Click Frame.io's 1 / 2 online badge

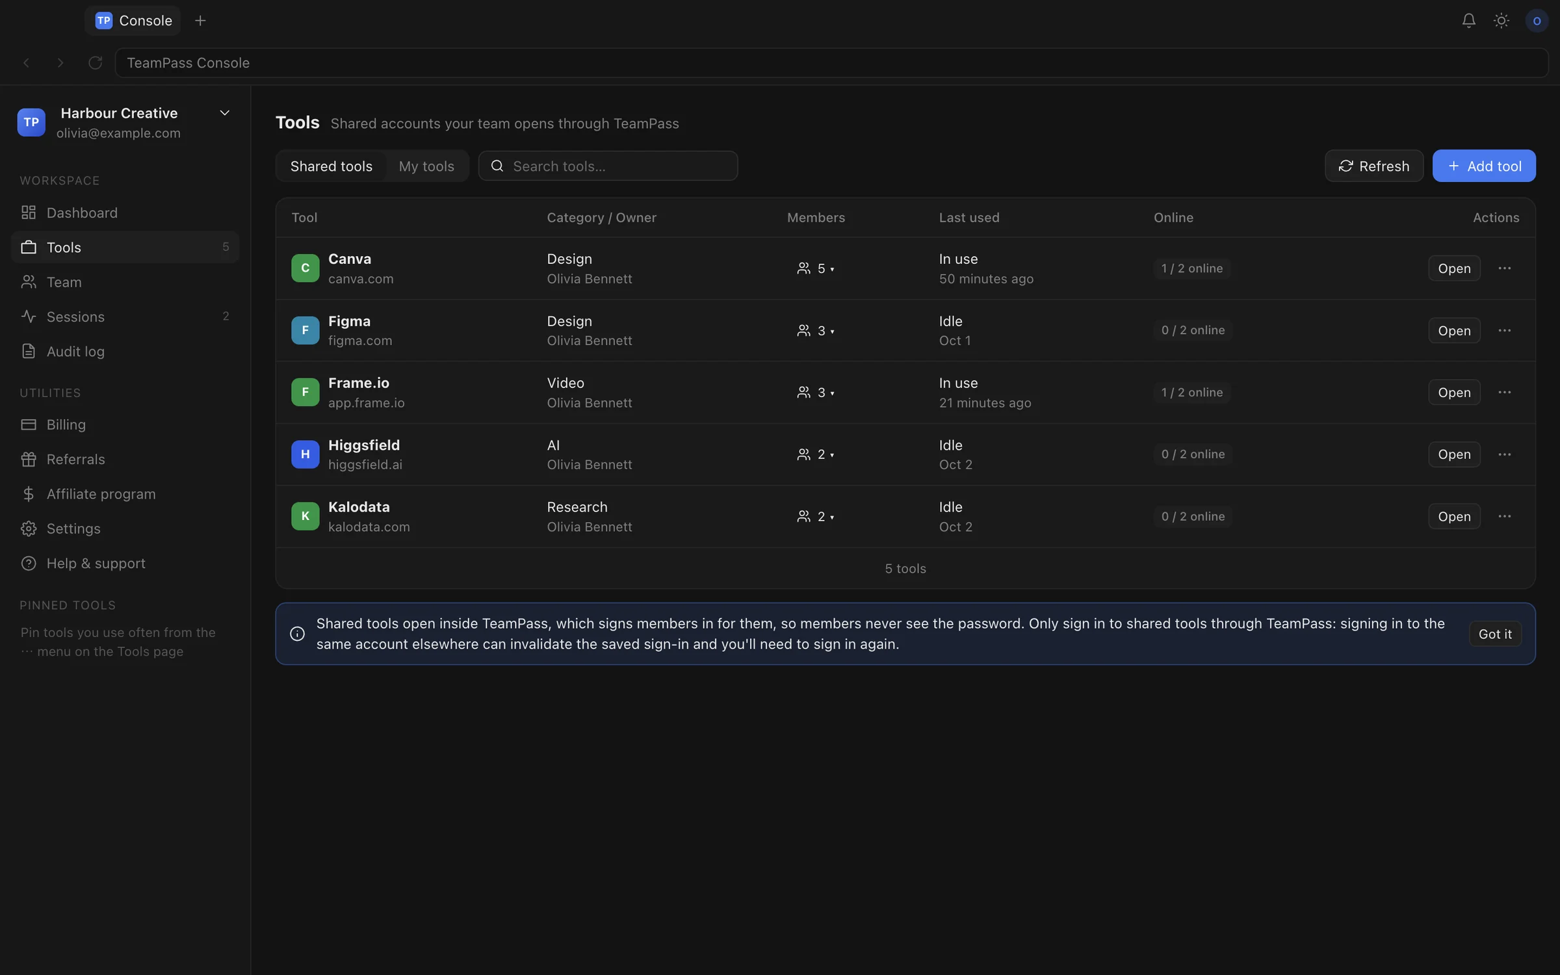click(1192, 393)
